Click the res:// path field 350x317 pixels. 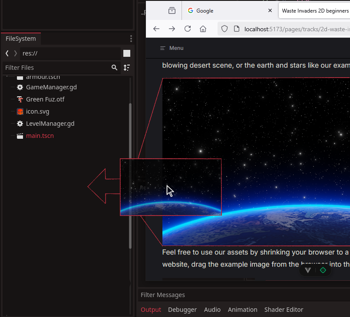click(x=70, y=53)
